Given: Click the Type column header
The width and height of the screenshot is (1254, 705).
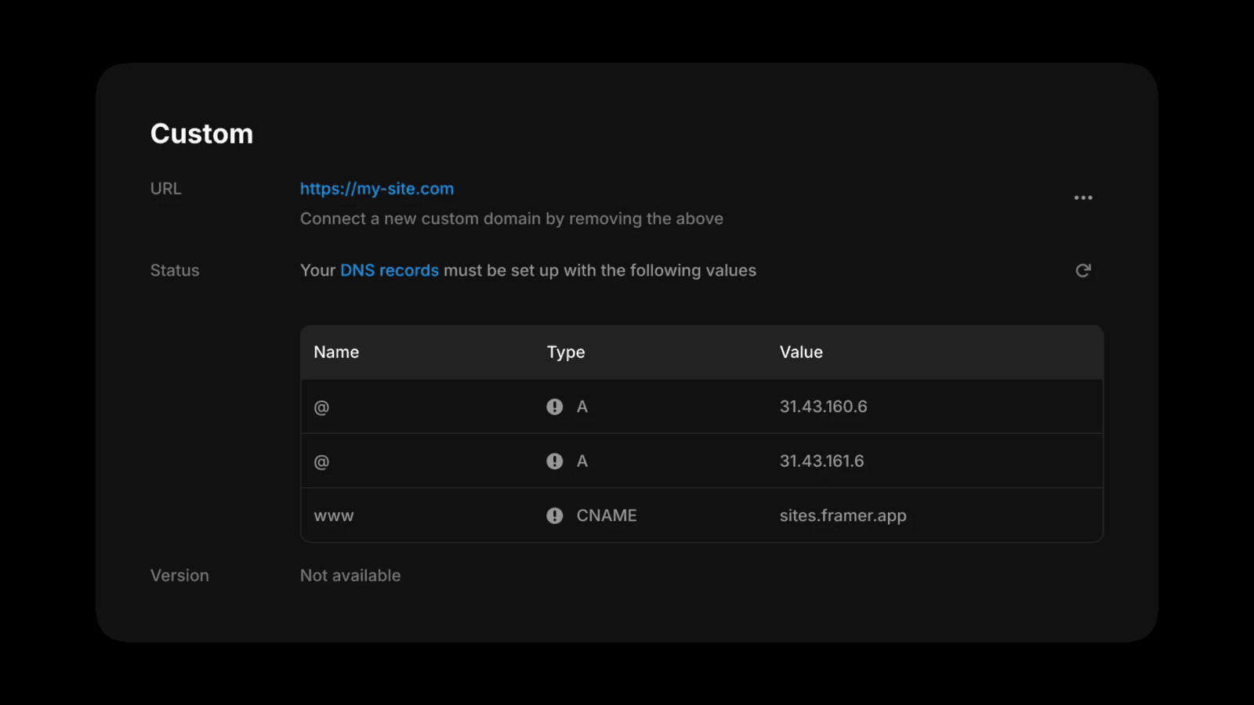Looking at the screenshot, I should [x=566, y=352].
